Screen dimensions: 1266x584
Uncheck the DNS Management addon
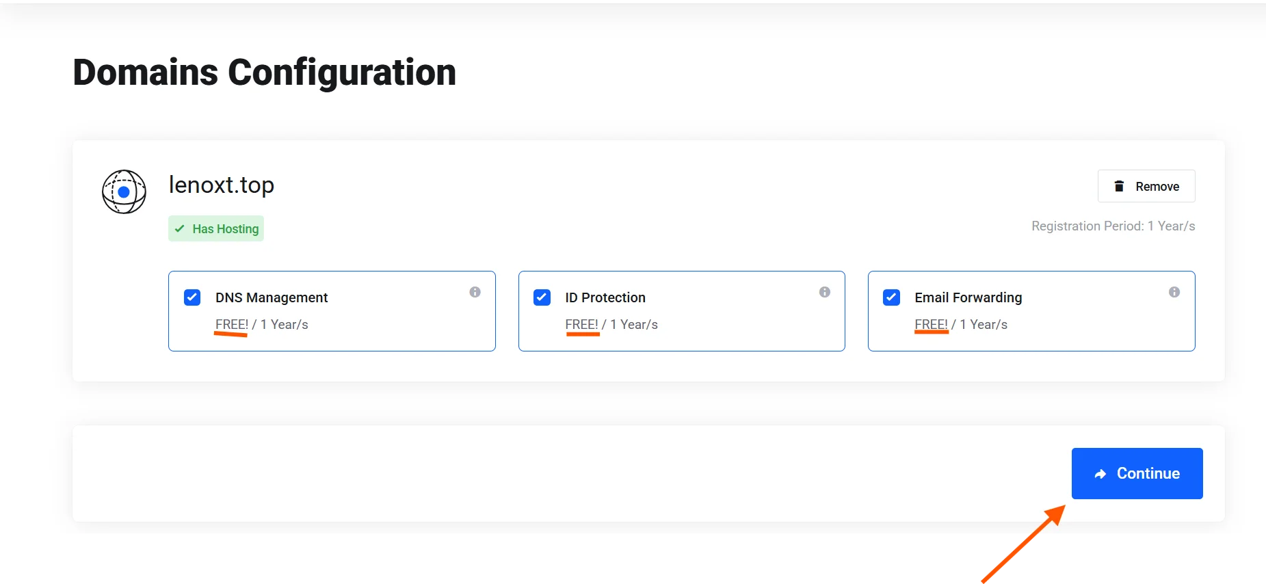192,297
